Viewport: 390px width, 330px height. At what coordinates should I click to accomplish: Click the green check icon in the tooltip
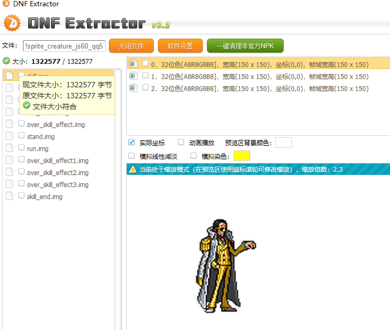27,105
